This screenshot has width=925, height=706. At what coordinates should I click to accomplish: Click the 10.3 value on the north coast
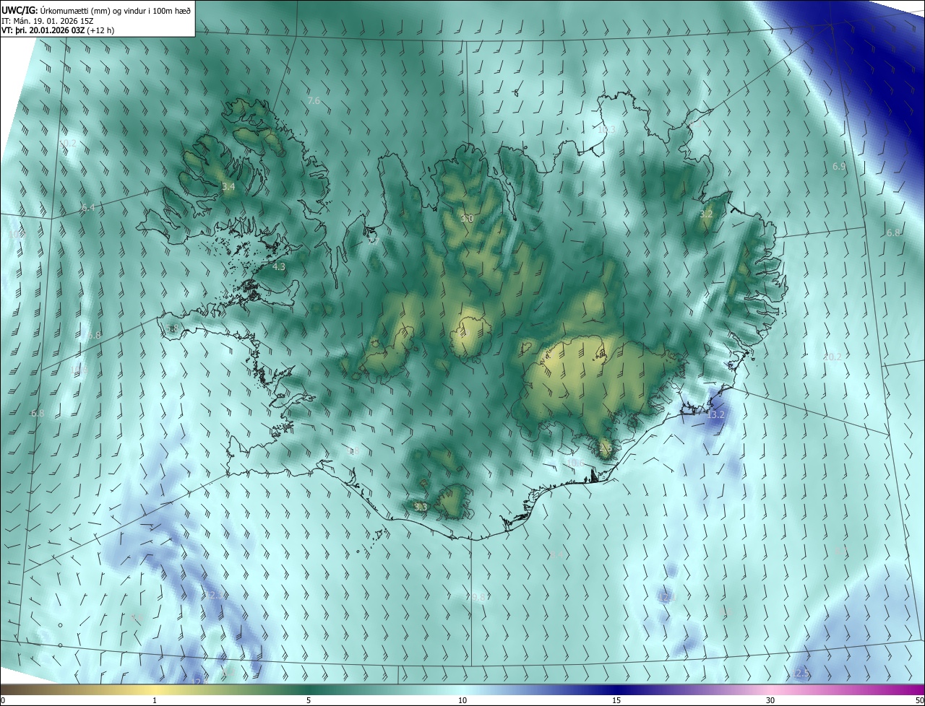[606, 130]
